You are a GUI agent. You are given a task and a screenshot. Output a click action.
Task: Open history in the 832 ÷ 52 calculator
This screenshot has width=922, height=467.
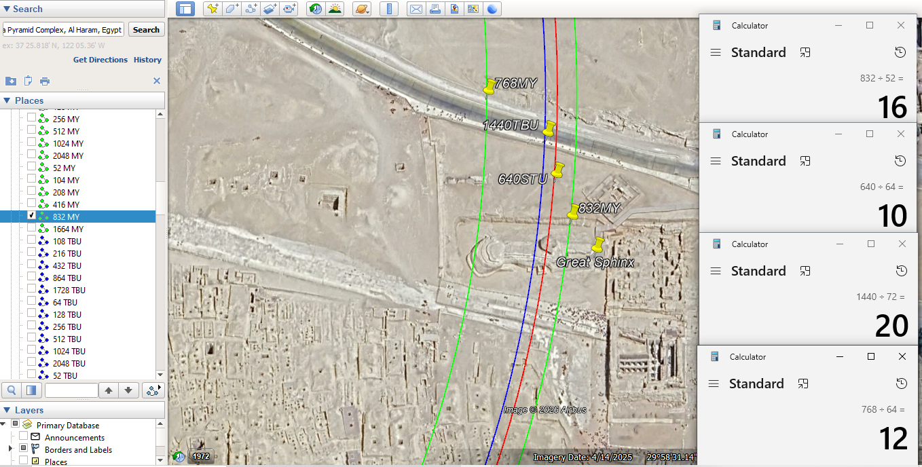[x=900, y=52]
